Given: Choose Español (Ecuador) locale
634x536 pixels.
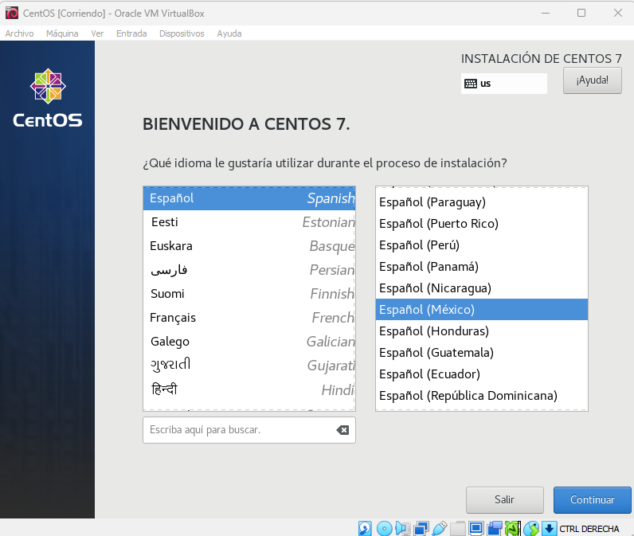Looking at the screenshot, I should point(482,374).
